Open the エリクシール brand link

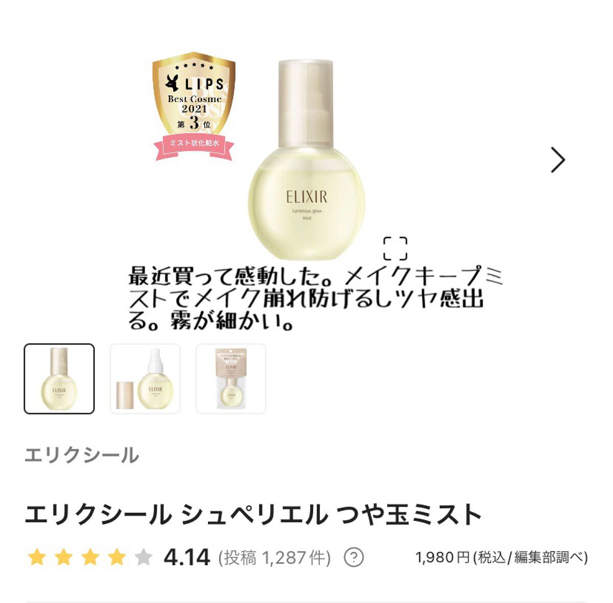pyautogui.click(x=82, y=455)
